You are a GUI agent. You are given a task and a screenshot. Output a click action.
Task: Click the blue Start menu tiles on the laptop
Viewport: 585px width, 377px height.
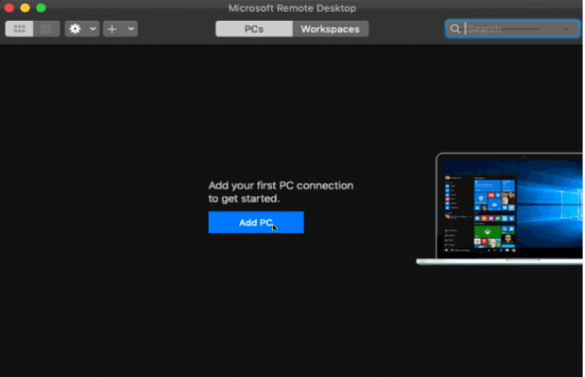point(495,195)
